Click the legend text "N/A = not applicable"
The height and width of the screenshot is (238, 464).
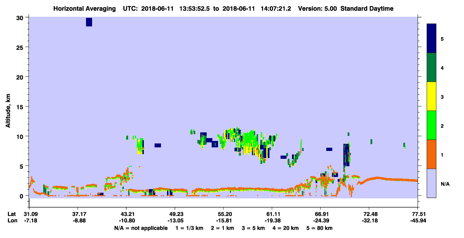(x=141, y=228)
